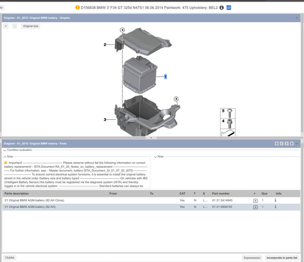Click circled callout 5 on the diagram
The height and width of the screenshot is (262, 304).
176,99
